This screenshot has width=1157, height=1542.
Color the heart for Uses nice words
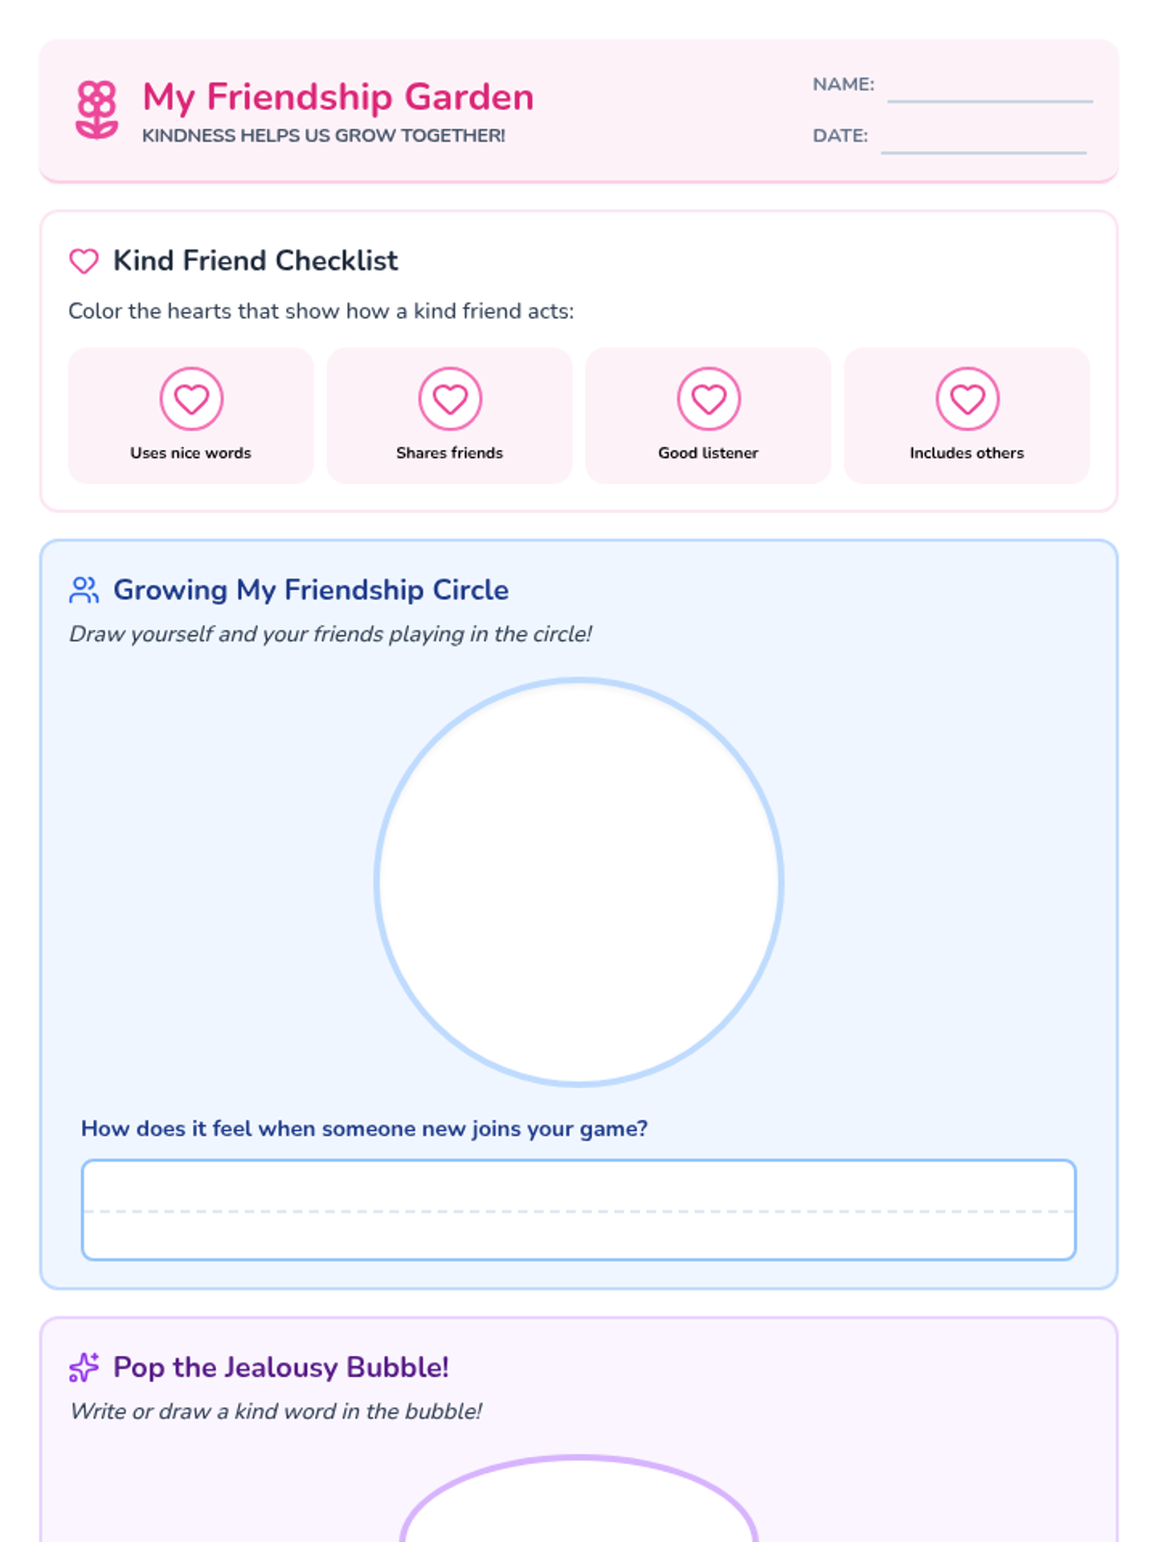[191, 399]
